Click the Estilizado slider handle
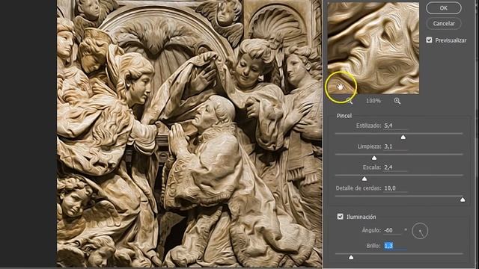The height and width of the screenshot is (269, 479). [403, 137]
